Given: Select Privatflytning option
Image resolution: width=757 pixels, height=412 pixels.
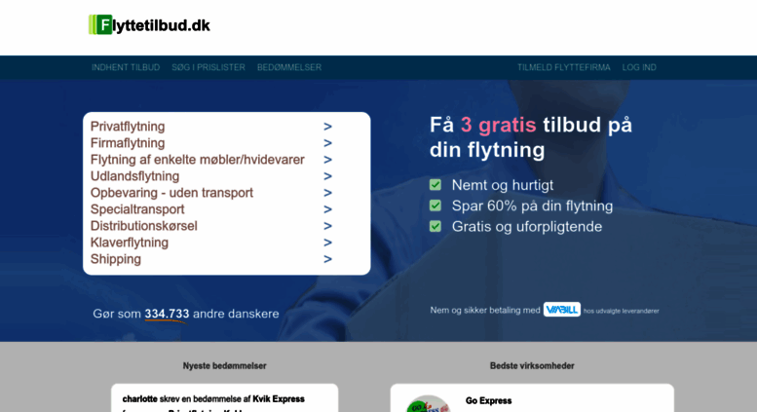Looking at the screenshot, I should point(128,127).
